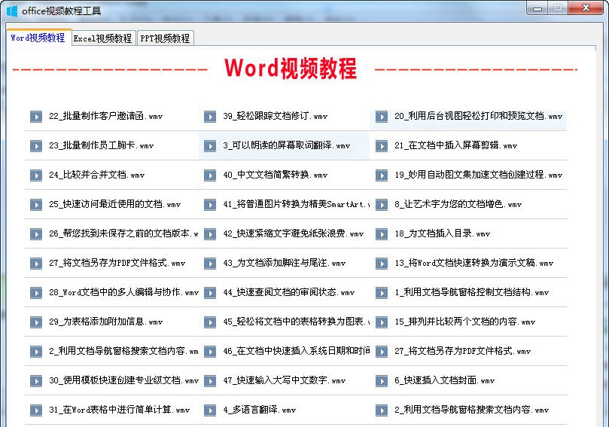
Task: Click video icon next to 20_利用后台视图轻松打印和预览文档
Action: pos(382,117)
